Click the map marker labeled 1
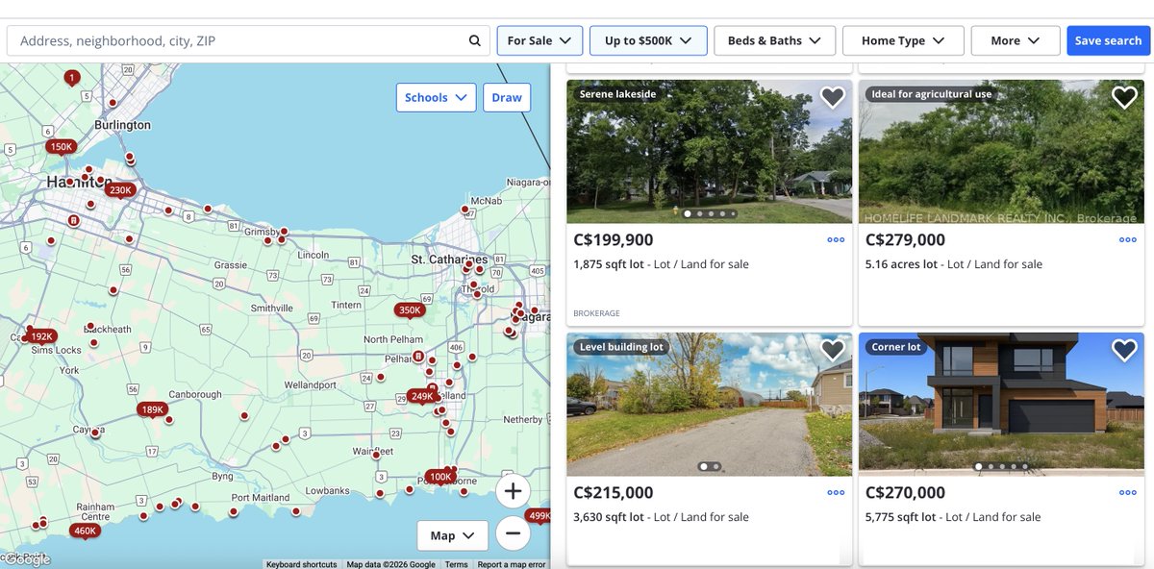Viewport: 1154px width, 569px height. click(x=71, y=78)
